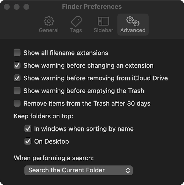Switch to the Sidebar tab label
The height and width of the screenshot is (185, 184).
(103, 30)
